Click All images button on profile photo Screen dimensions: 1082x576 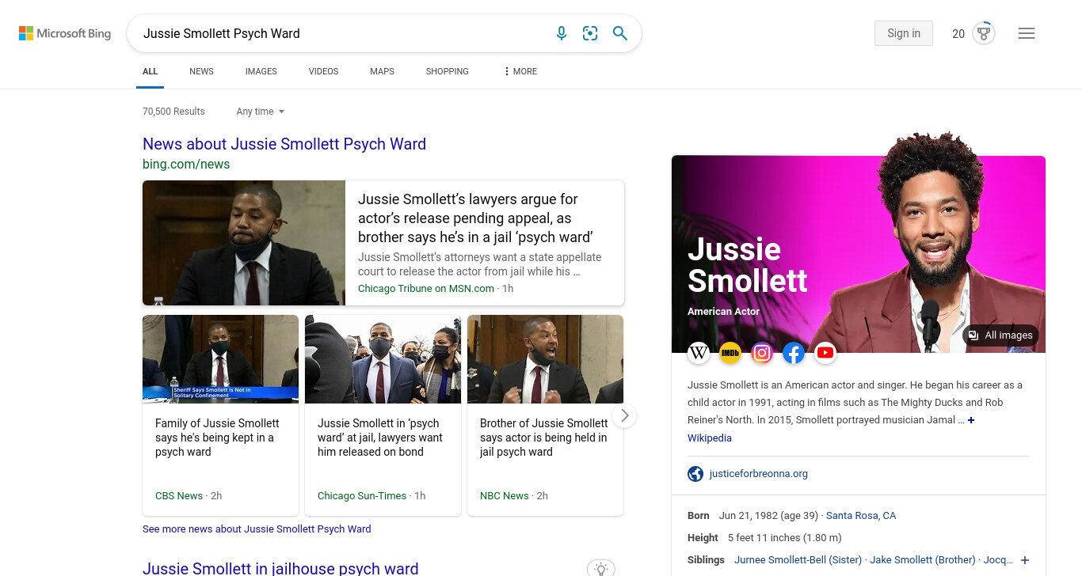[x=1000, y=335]
